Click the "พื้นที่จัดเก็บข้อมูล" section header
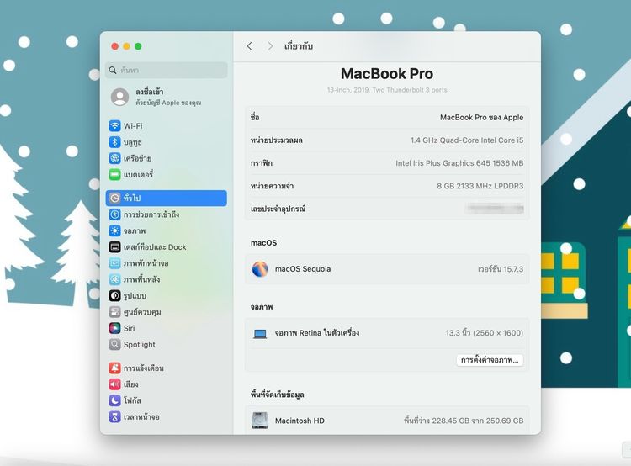This screenshot has width=631, height=466. click(x=277, y=395)
